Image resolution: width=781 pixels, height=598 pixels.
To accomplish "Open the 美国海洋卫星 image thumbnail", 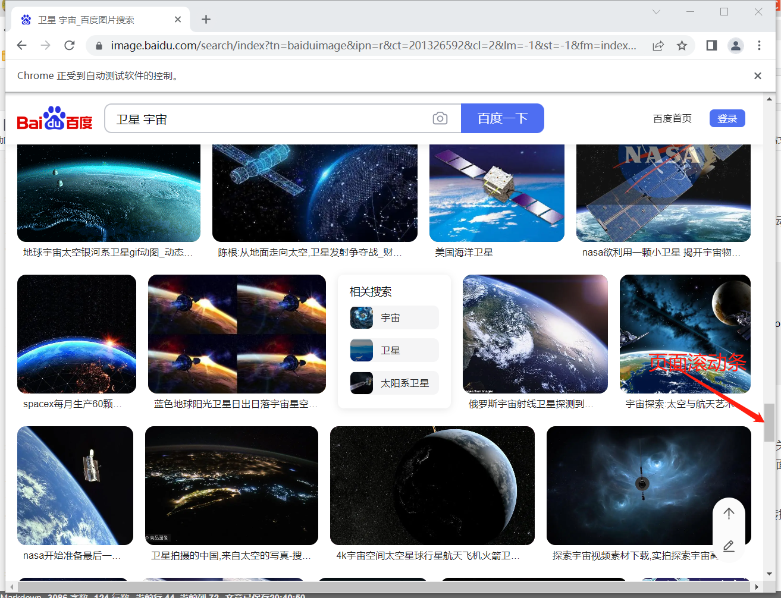I will pyautogui.click(x=497, y=191).
